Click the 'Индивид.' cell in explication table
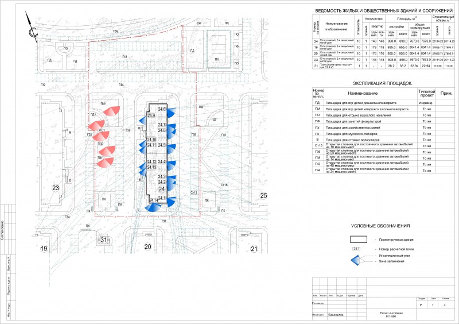Image resolution: width=459 pixels, height=324 pixels. (426, 103)
